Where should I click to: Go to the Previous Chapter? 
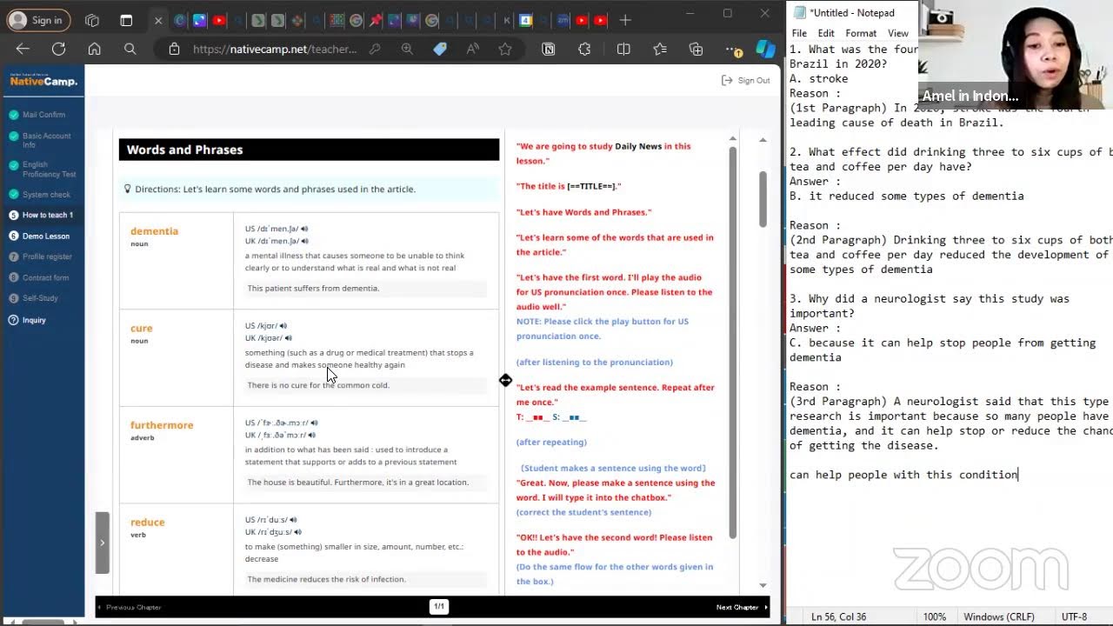tap(130, 607)
